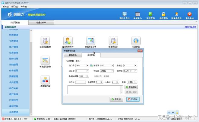Click 连接状态: 未连接 link

pyautogui.click(x=101, y=76)
